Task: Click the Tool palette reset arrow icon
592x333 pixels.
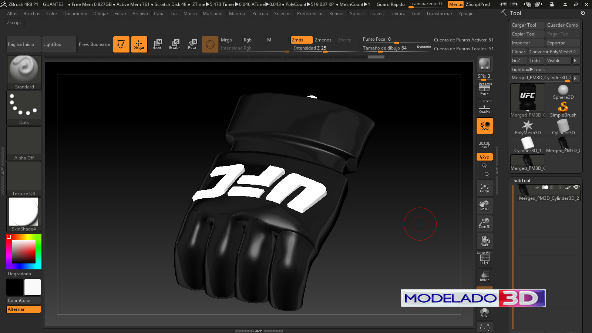Action: pos(583,13)
